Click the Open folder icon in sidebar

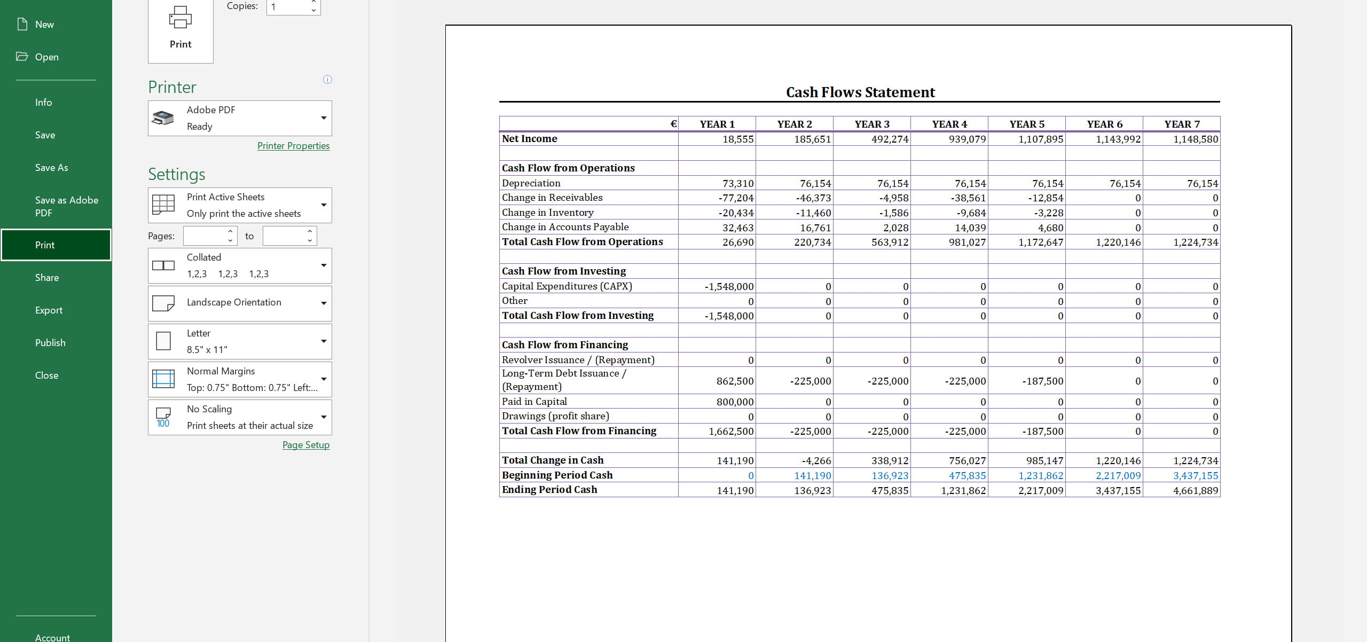coord(22,57)
